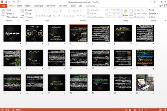
Task: Open the FILE menu
Action: [4, 6]
